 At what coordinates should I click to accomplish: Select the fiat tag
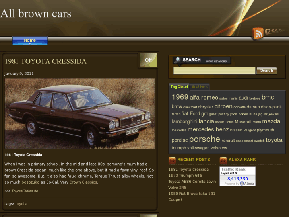click(x=185, y=114)
